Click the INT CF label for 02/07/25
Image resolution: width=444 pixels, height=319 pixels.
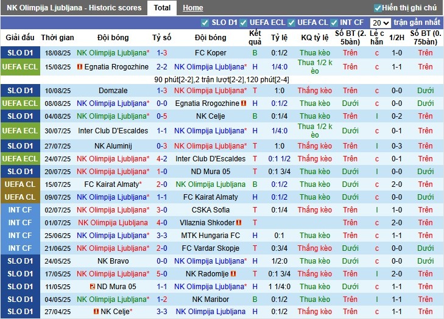(20, 210)
